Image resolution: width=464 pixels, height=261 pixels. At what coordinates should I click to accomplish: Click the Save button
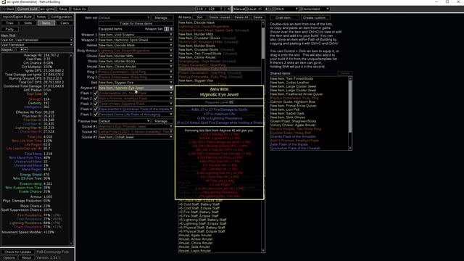pyautogui.click(x=63, y=9)
